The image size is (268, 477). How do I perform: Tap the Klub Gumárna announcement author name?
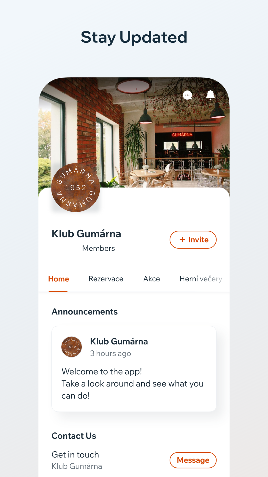[x=119, y=342]
